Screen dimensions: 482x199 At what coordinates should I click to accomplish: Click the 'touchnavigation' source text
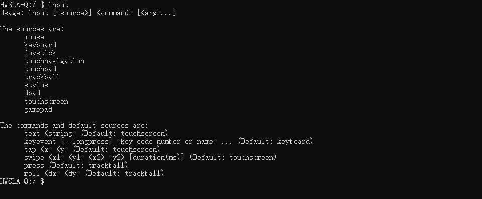[x=54, y=61]
